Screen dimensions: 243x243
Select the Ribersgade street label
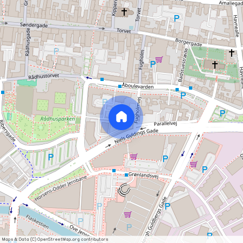[x=8, y=131]
